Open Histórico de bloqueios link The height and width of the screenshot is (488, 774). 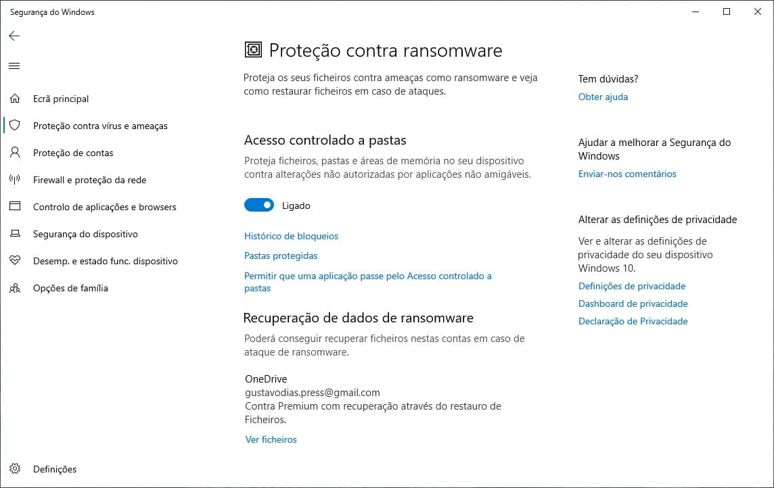[291, 236]
